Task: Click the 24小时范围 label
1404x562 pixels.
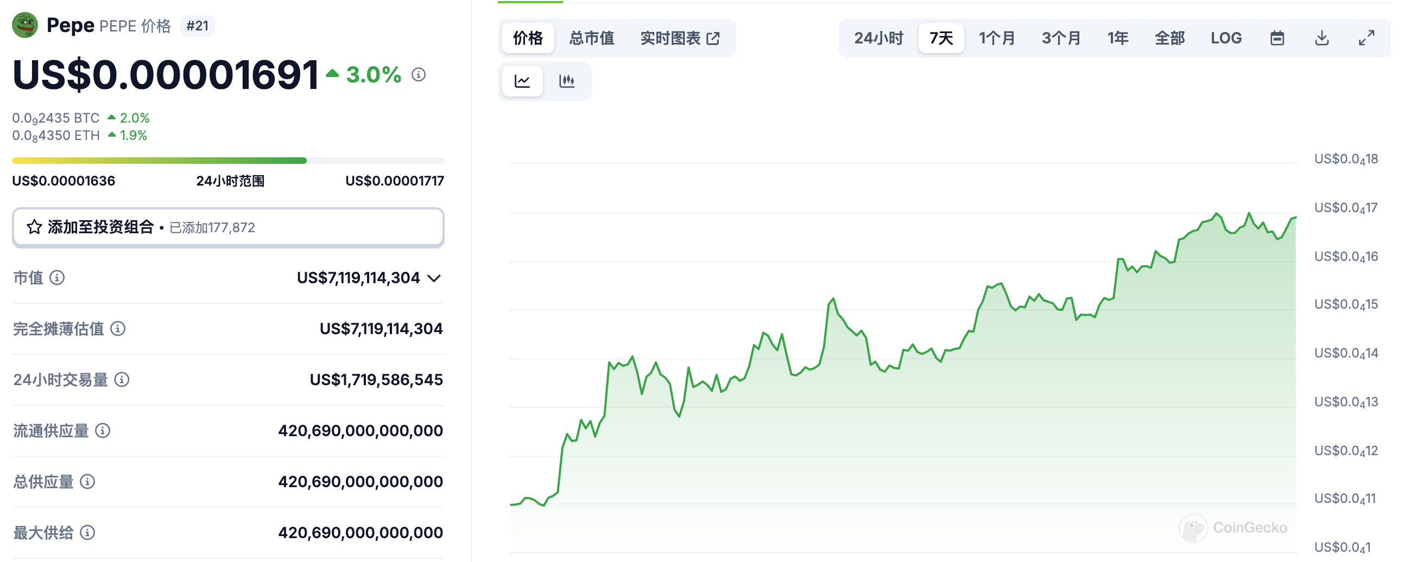Action: click(x=231, y=181)
